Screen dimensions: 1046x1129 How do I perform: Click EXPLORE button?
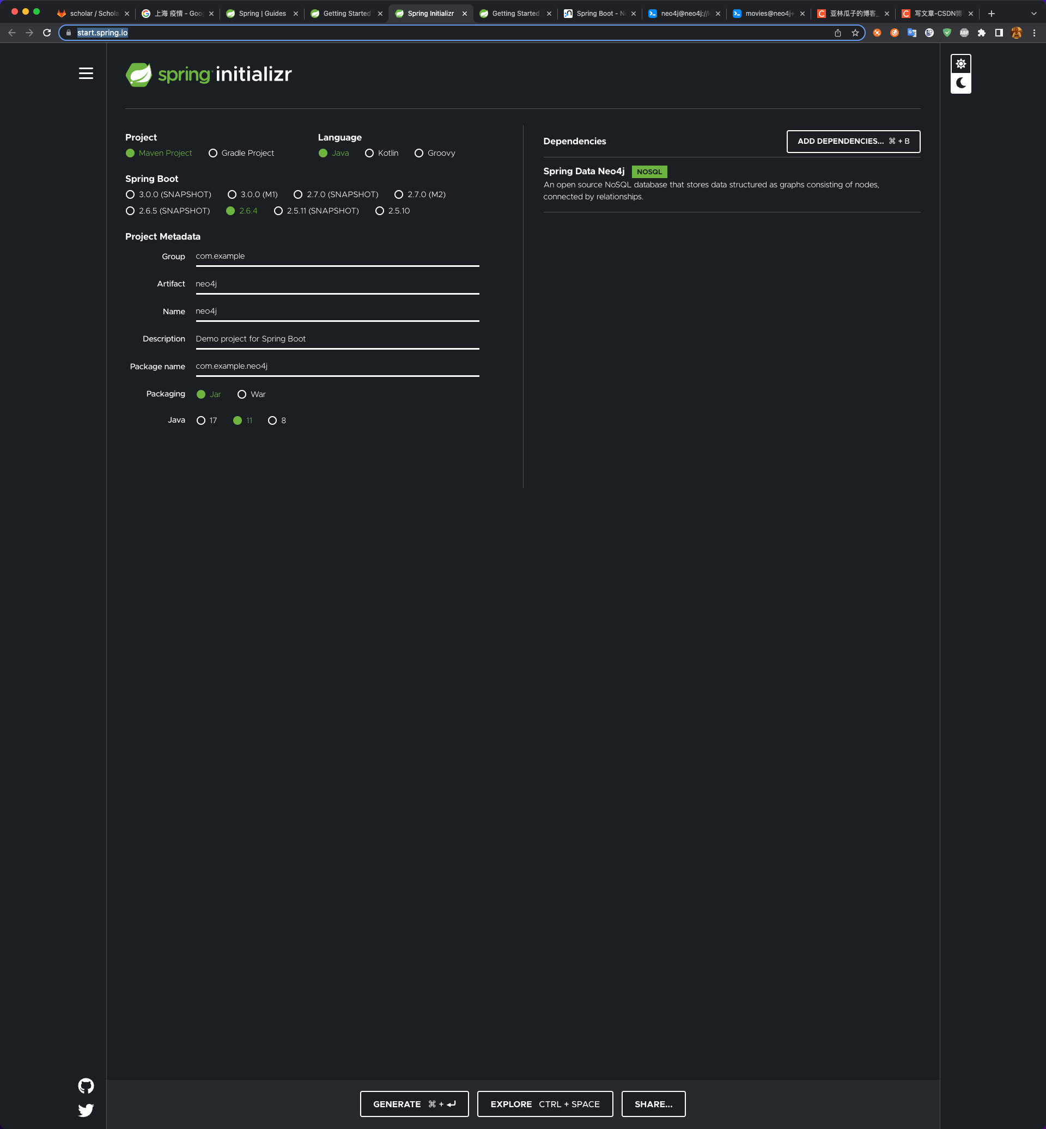click(x=545, y=1104)
